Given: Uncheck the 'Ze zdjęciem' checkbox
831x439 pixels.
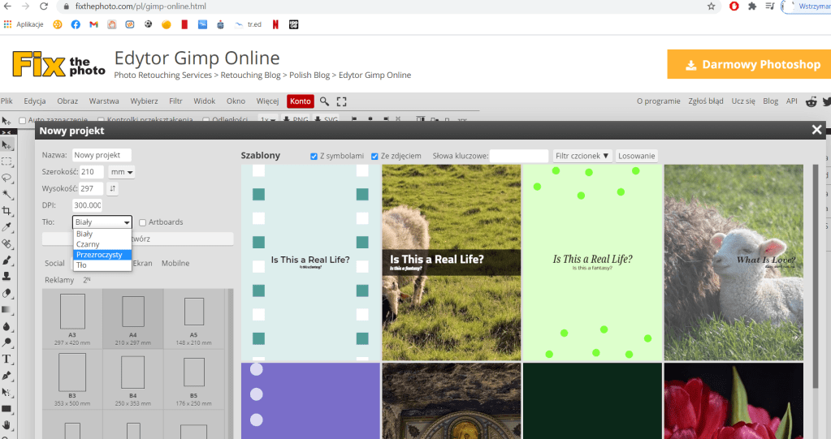Looking at the screenshot, I should pos(374,156).
